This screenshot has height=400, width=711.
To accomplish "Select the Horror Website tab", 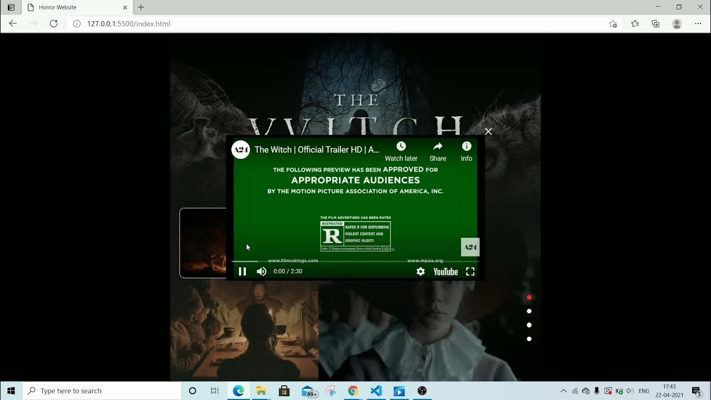I will coord(77,7).
